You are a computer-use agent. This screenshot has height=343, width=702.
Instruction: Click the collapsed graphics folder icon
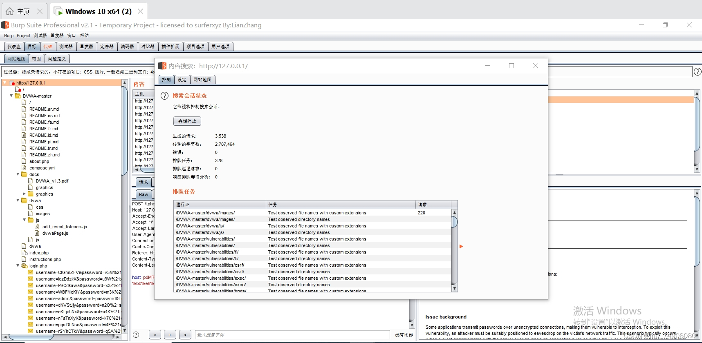pos(31,194)
